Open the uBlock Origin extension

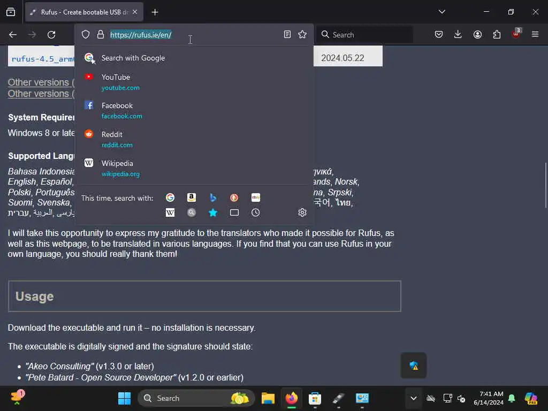pos(516,34)
